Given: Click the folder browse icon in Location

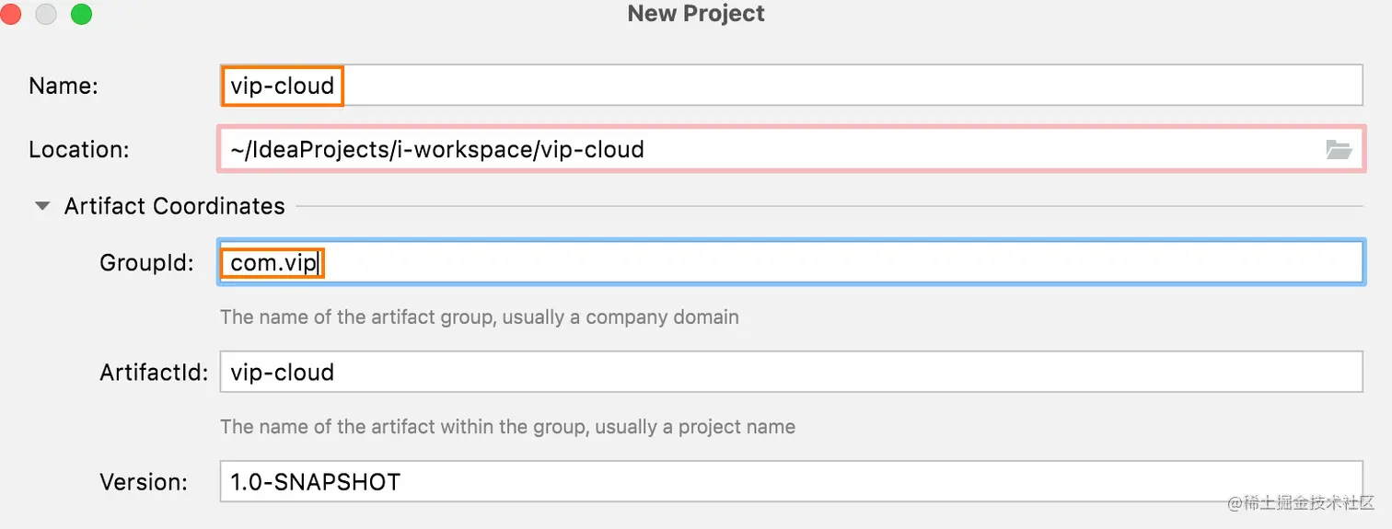Looking at the screenshot, I should tap(1338, 150).
